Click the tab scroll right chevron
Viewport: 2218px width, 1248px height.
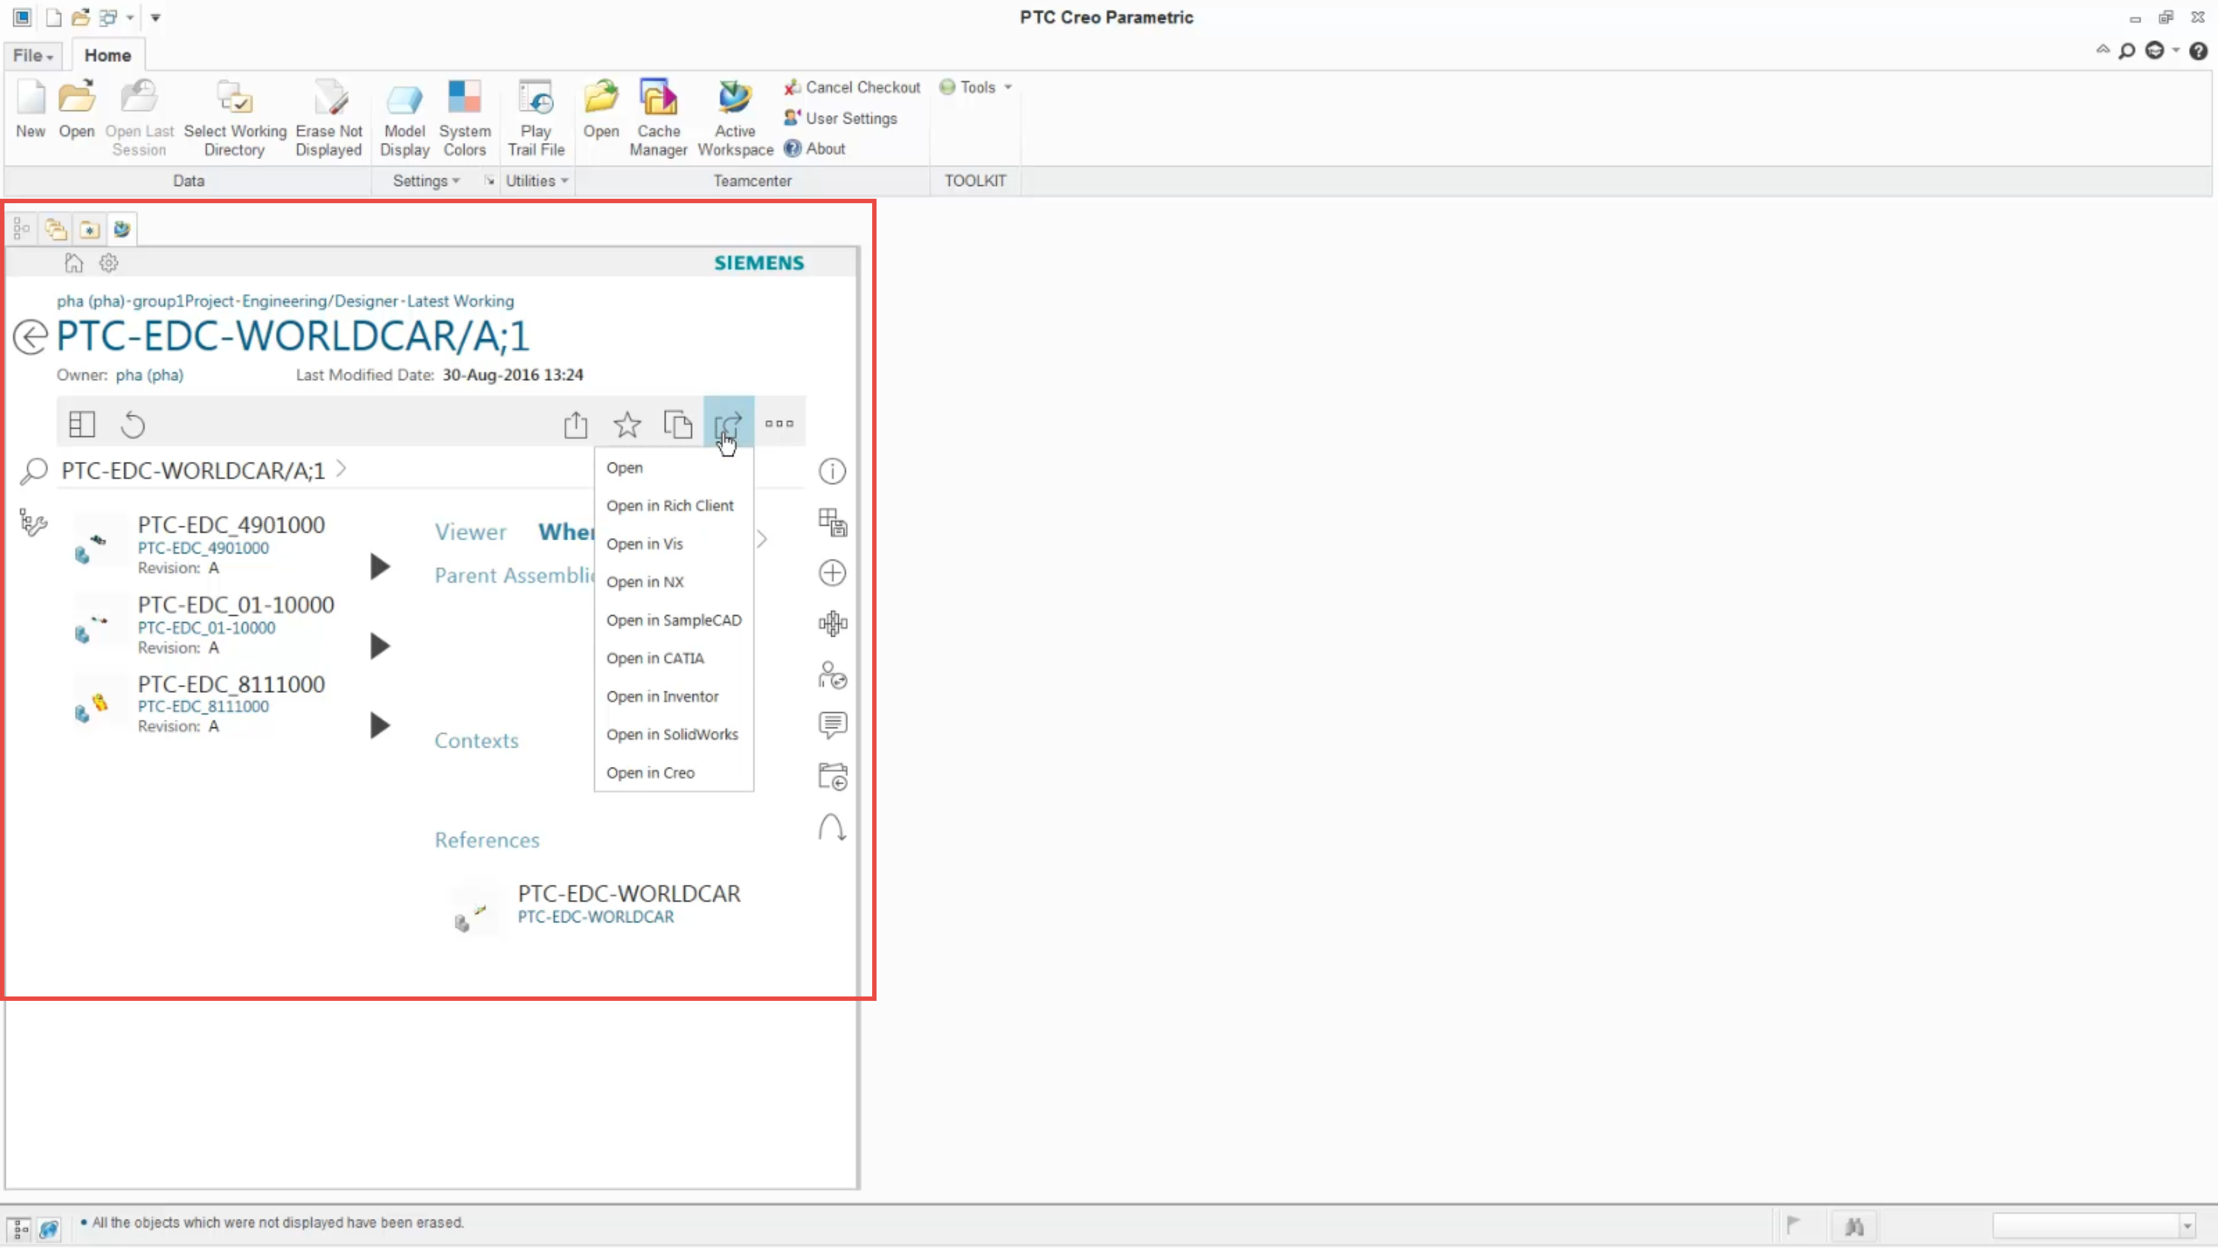point(762,539)
